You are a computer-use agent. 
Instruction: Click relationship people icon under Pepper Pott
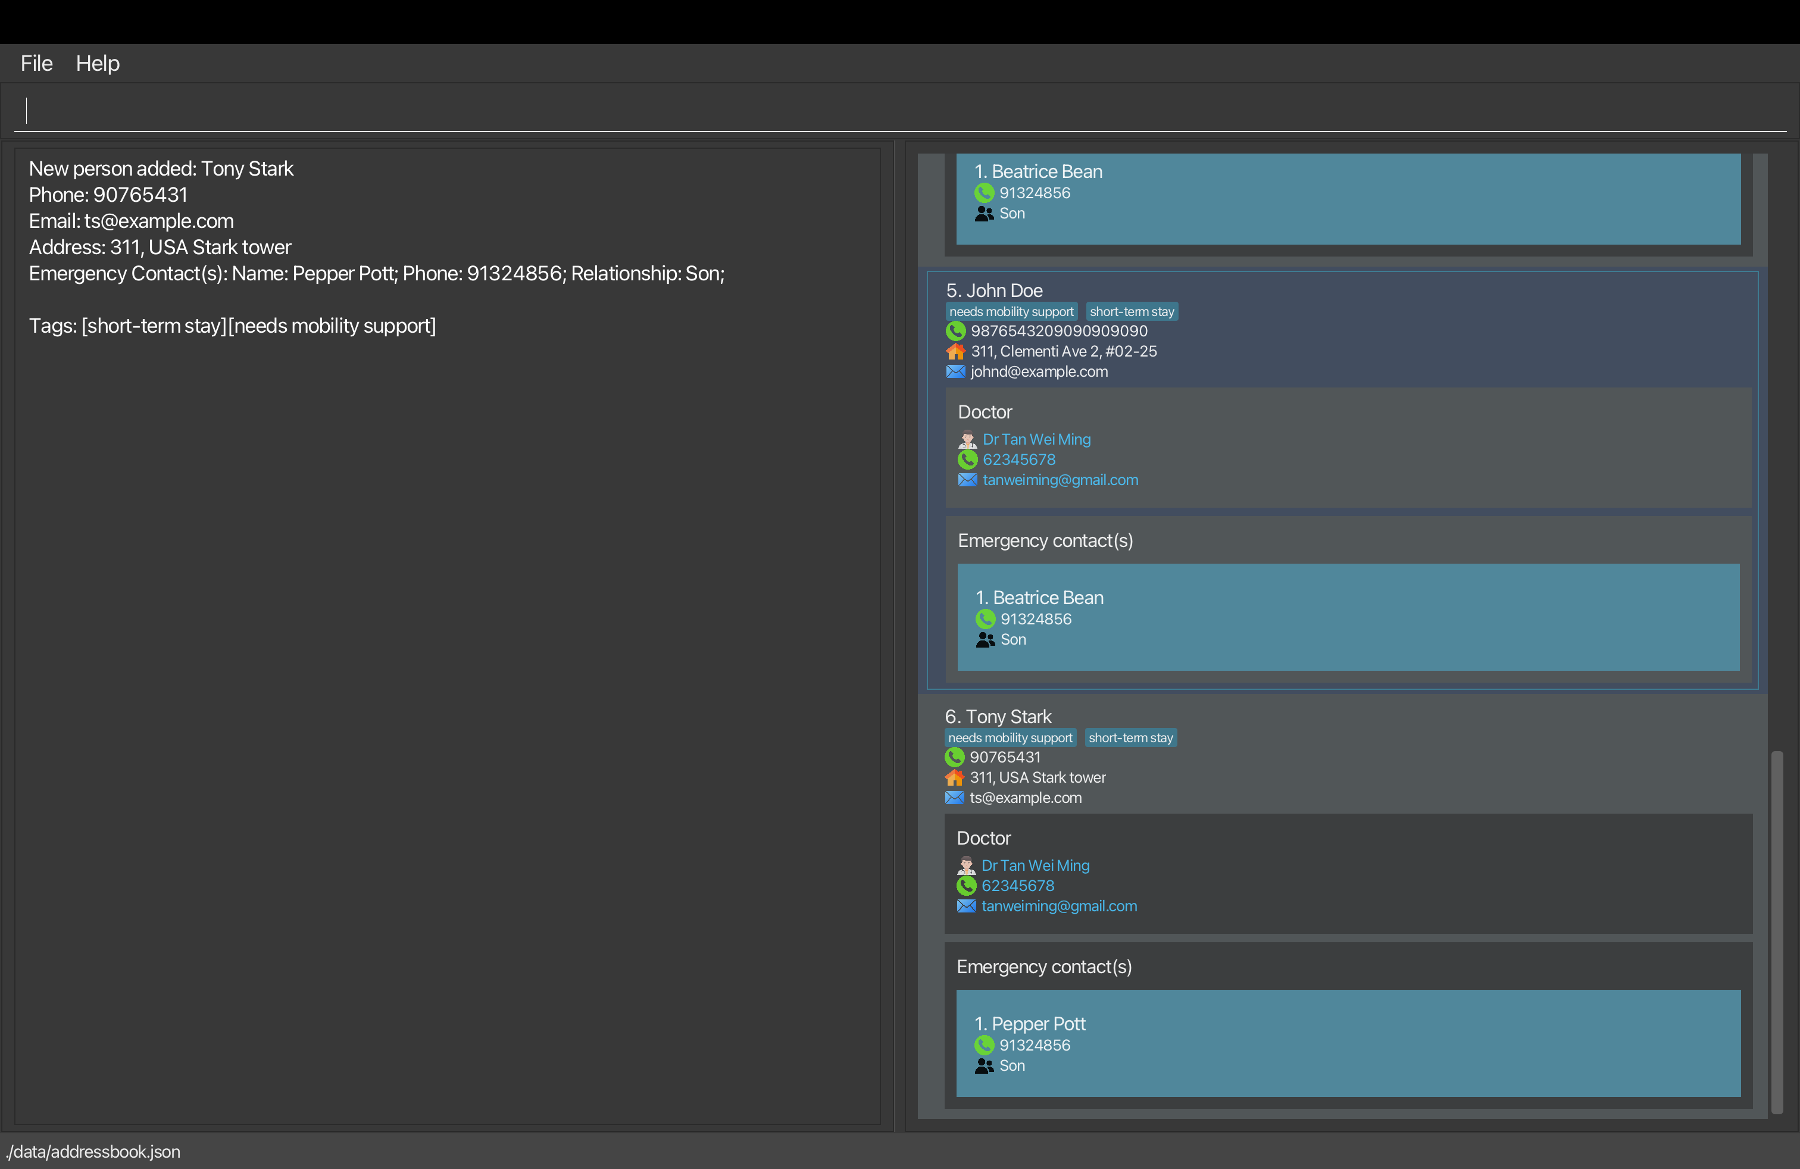point(984,1065)
